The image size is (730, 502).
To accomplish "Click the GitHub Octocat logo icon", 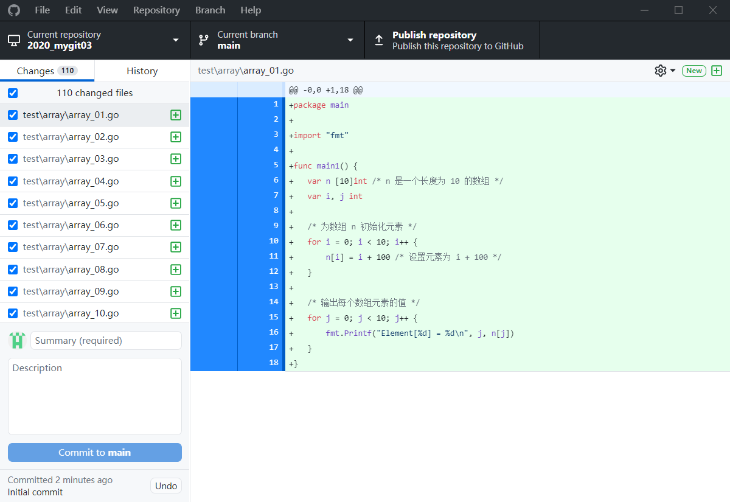I will point(13,10).
